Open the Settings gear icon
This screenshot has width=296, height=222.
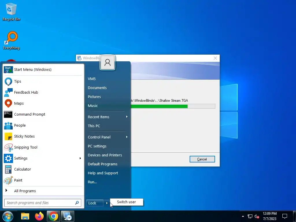8,158
